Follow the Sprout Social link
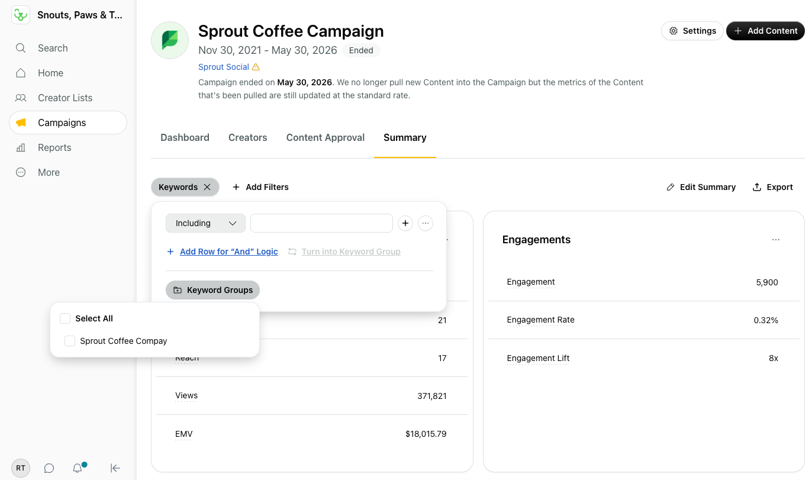Viewport: 812px width, 480px height. point(224,67)
